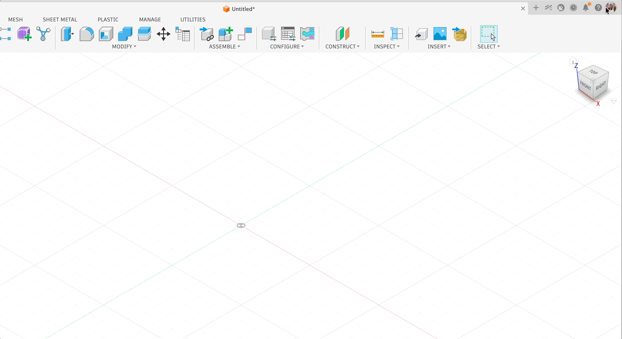Select the Press Pull tool
This screenshot has width=622, height=339.
tap(67, 34)
